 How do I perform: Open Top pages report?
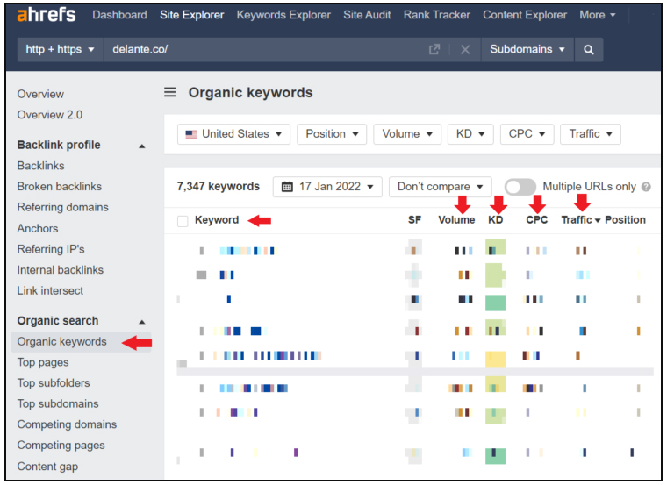click(42, 362)
